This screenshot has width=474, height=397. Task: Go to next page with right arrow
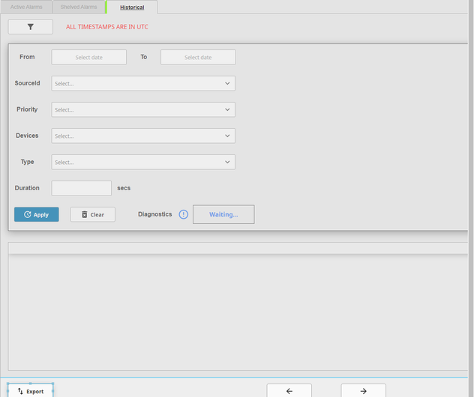click(x=363, y=390)
